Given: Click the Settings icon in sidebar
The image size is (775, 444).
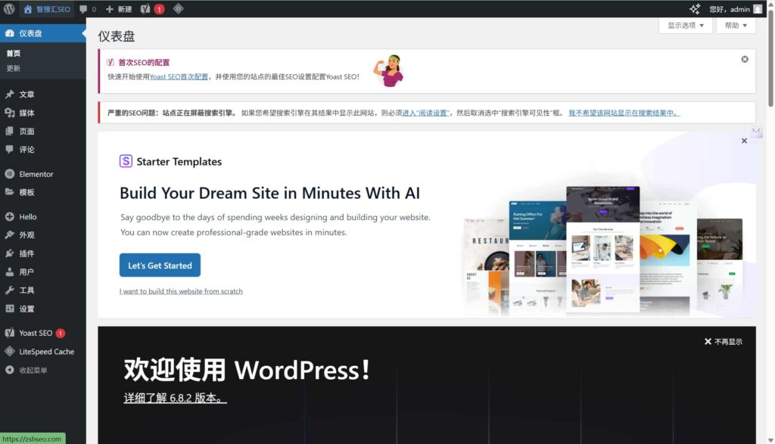Looking at the screenshot, I should 10,309.
